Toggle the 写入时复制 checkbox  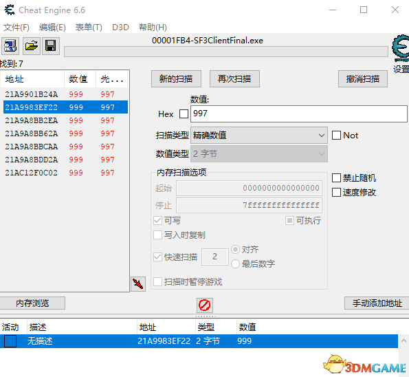pos(157,235)
